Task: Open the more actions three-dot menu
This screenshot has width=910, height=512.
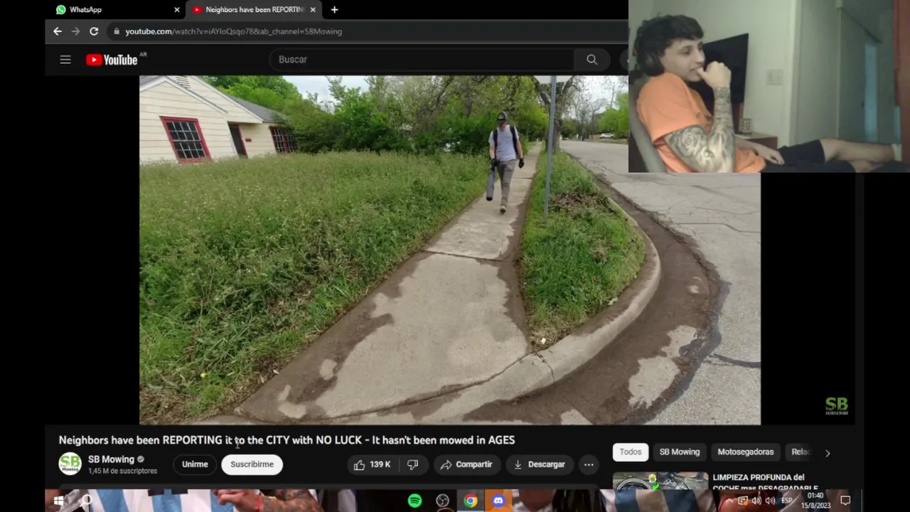Action: click(589, 464)
